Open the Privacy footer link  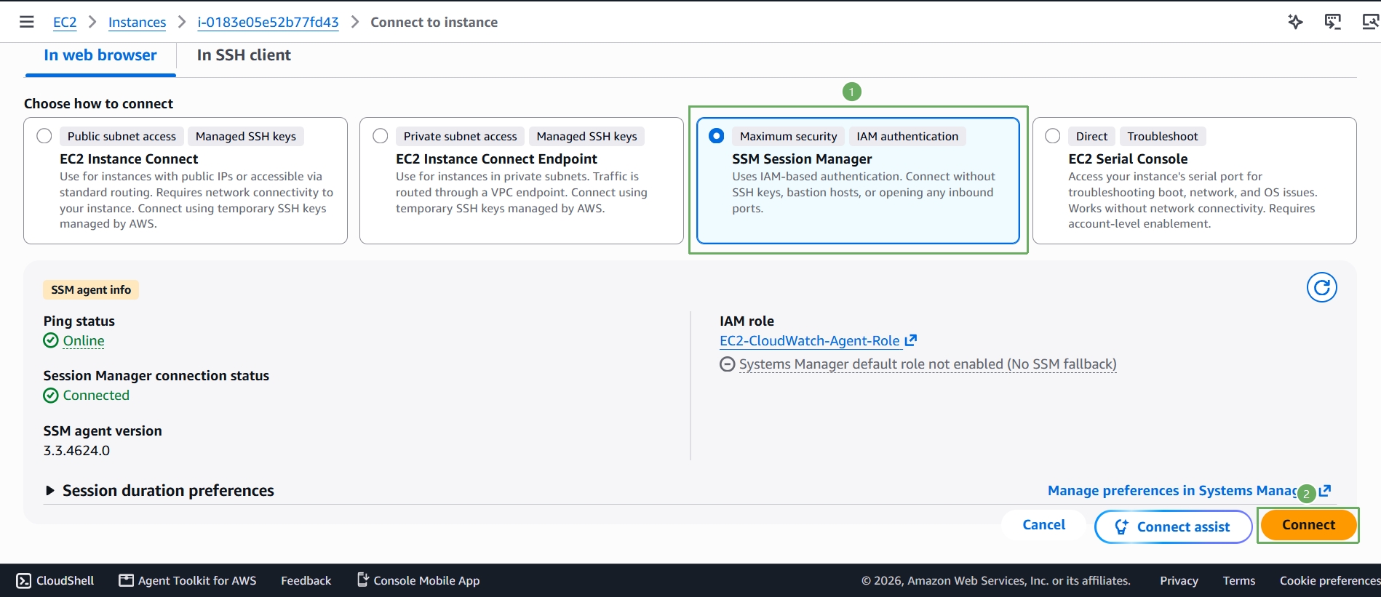coord(1179,580)
